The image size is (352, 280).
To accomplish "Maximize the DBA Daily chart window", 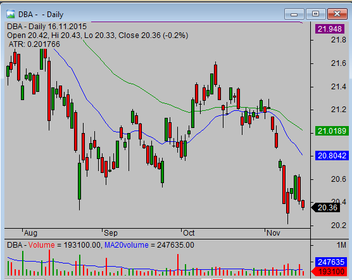I will [316, 14].
